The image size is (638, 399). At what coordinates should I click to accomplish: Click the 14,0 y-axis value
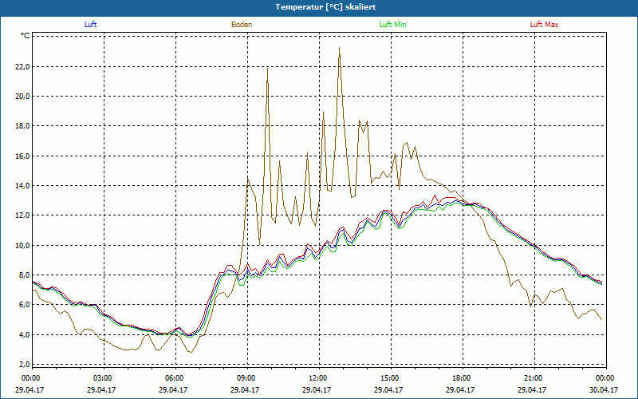pyautogui.click(x=23, y=186)
